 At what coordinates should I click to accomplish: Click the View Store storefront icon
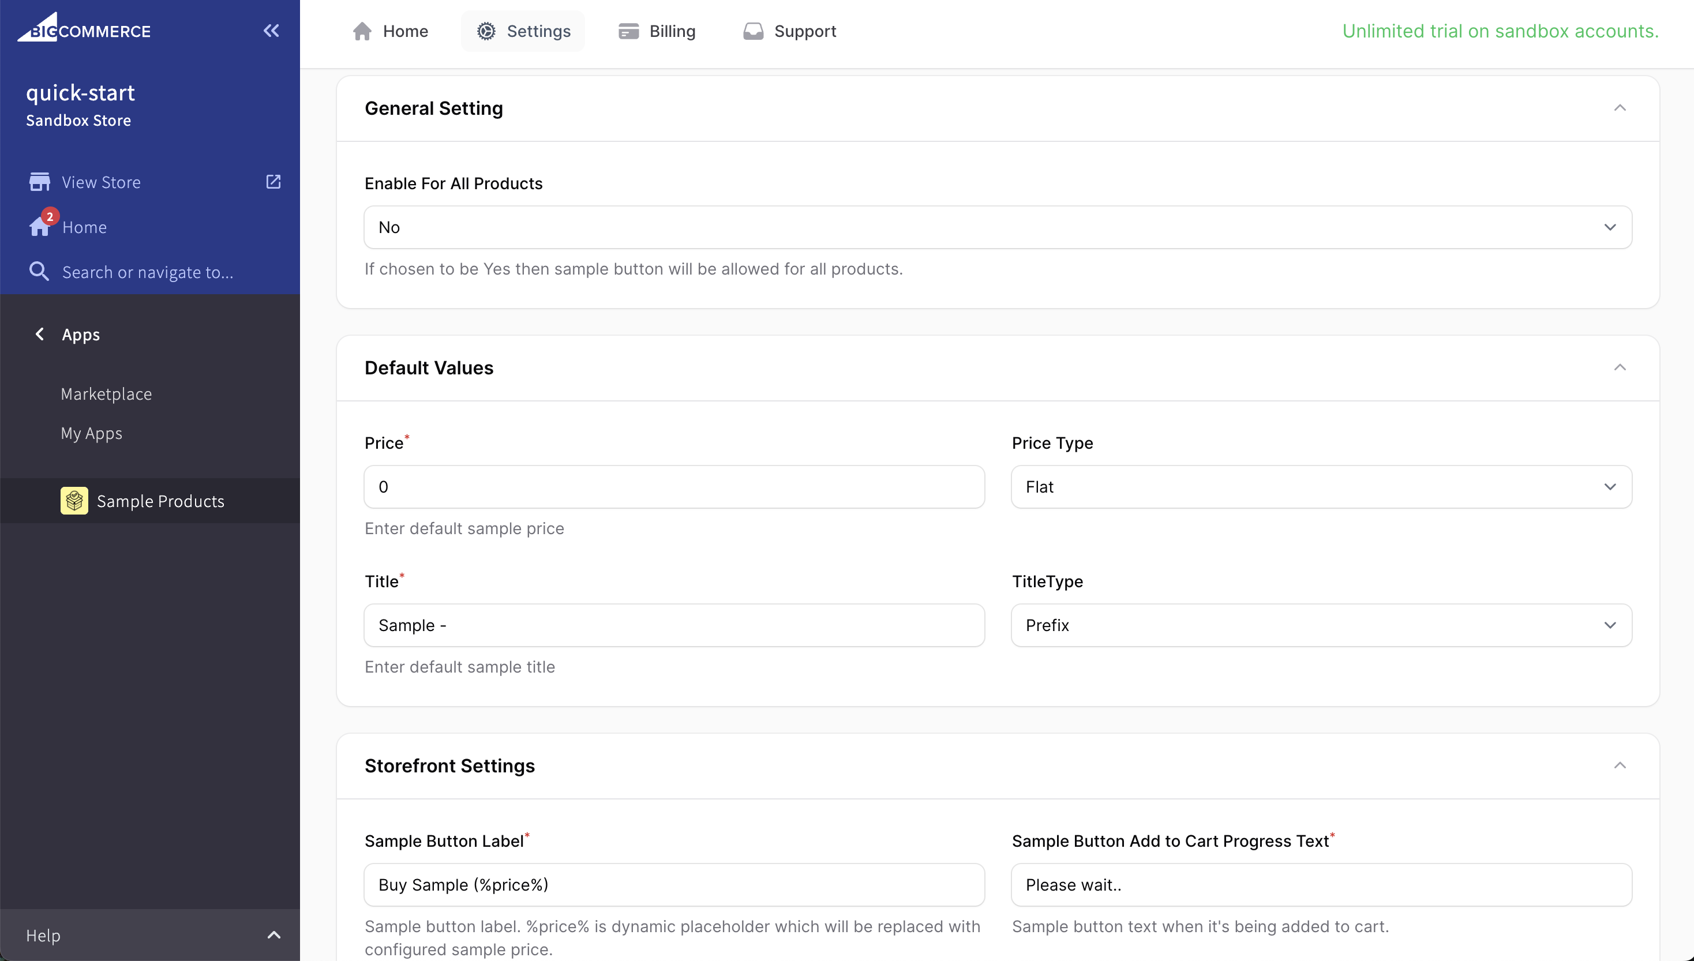[x=40, y=182]
